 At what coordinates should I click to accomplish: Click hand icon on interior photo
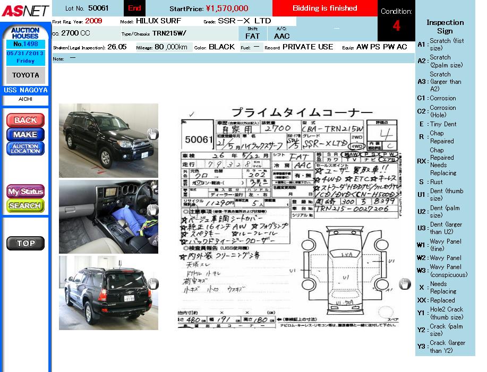tap(152, 210)
